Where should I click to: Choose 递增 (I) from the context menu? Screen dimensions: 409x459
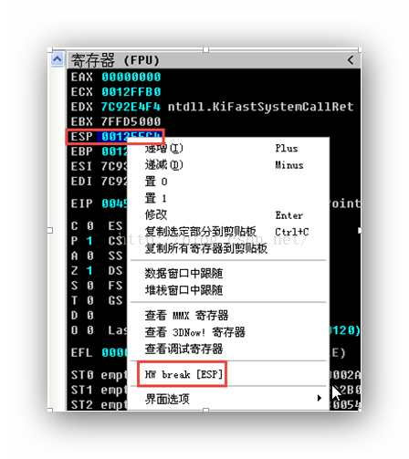pyautogui.click(x=227, y=149)
